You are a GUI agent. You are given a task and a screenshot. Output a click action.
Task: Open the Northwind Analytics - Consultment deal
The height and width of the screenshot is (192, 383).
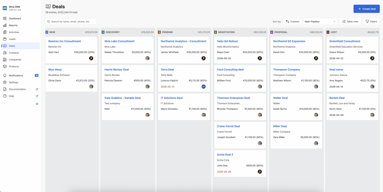[x=184, y=41]
